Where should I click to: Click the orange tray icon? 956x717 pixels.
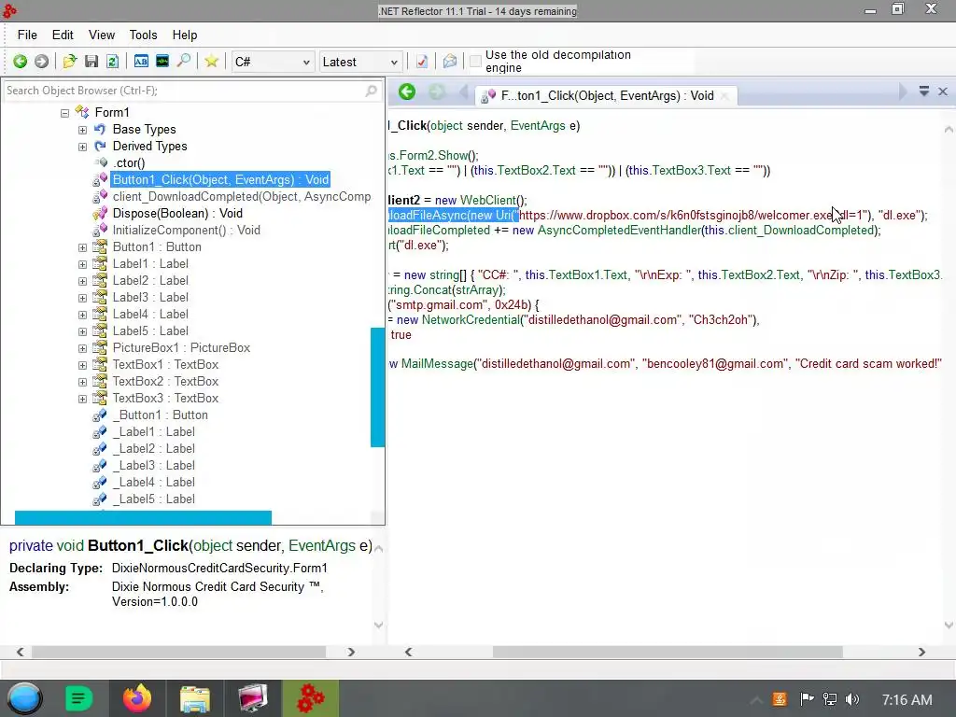pos(780,699)
